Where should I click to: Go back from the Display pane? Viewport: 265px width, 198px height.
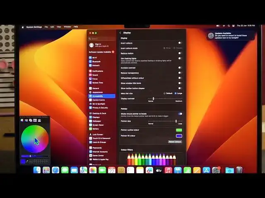tap(120, 33)
